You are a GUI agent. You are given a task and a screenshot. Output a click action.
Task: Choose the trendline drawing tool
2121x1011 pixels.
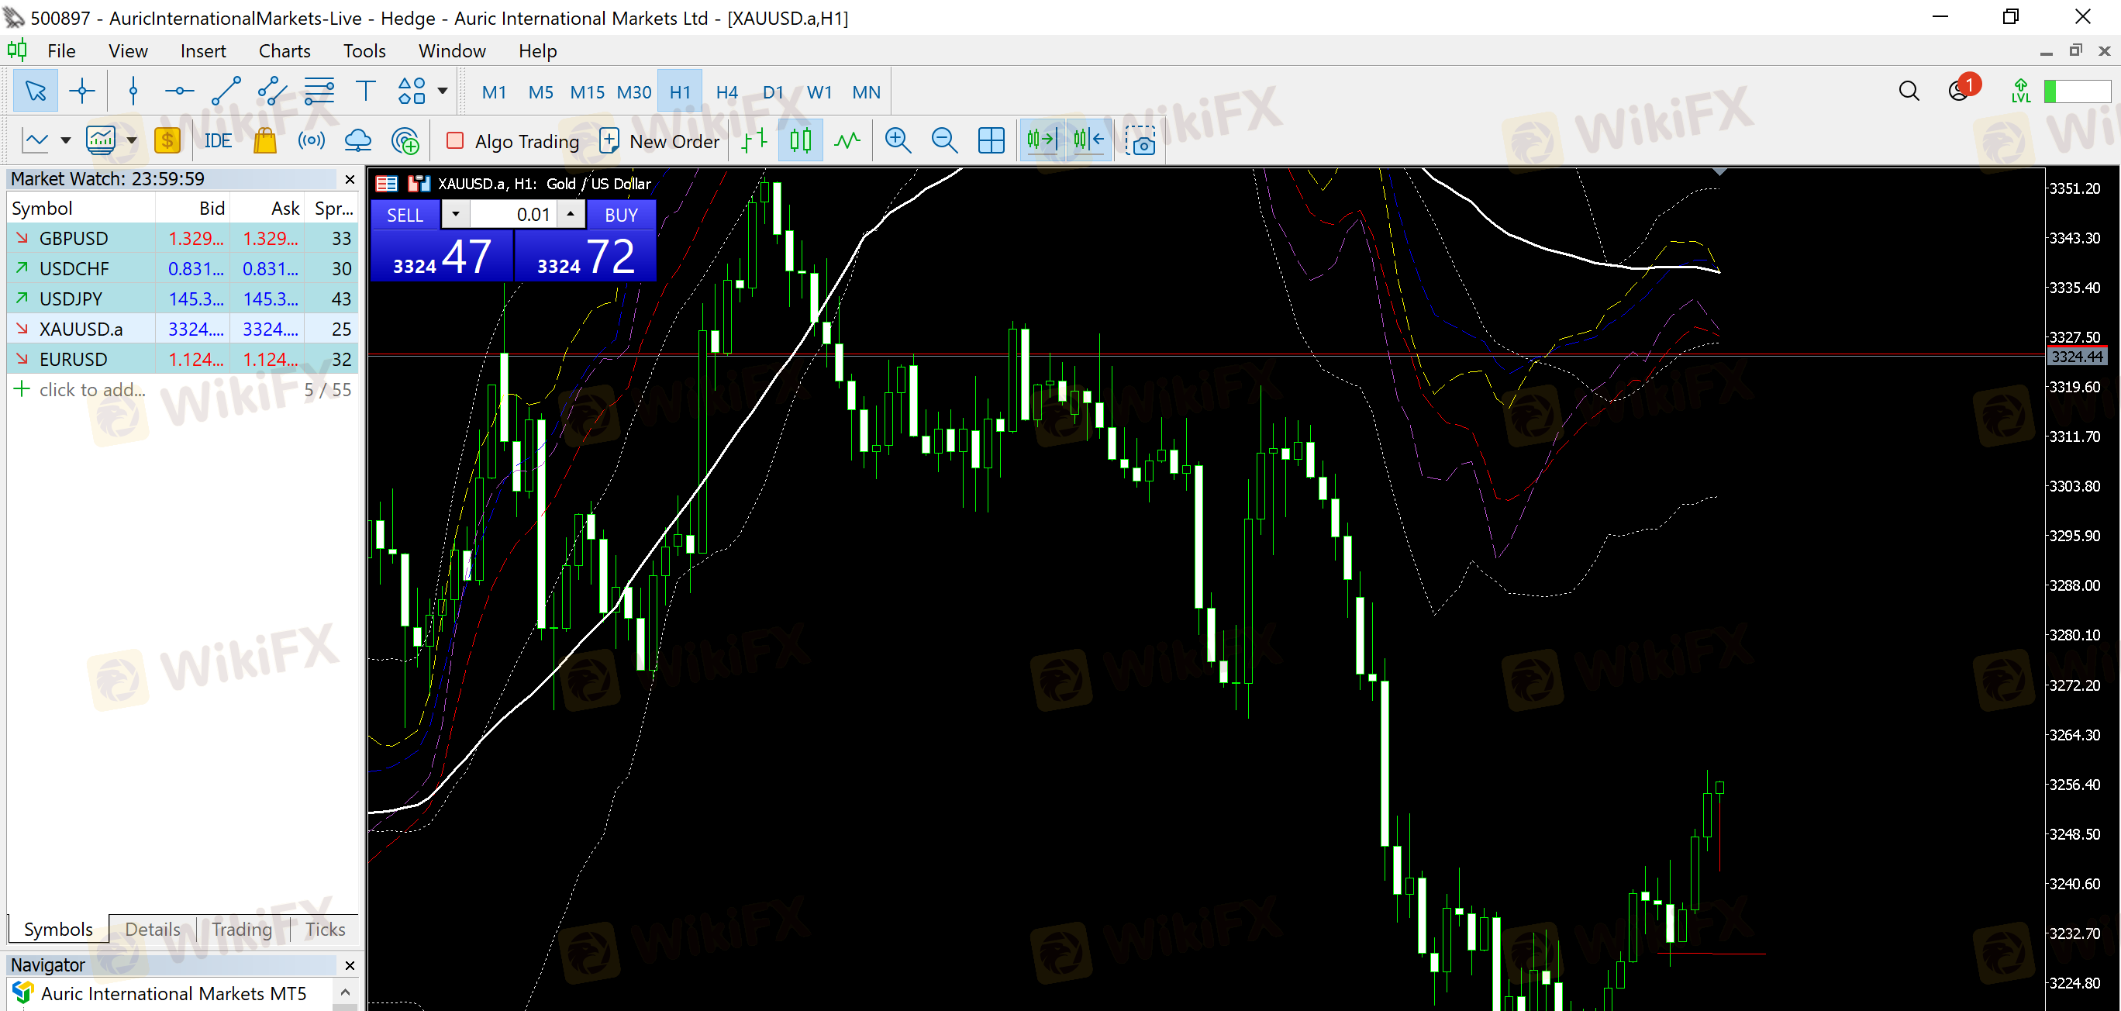pyautogui.click(x=226, y=91)
